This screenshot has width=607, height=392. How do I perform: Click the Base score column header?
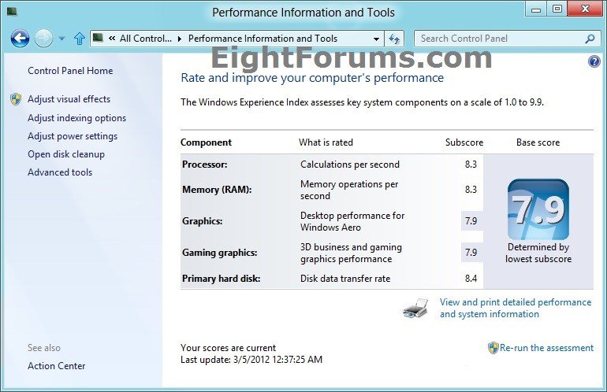538,142
